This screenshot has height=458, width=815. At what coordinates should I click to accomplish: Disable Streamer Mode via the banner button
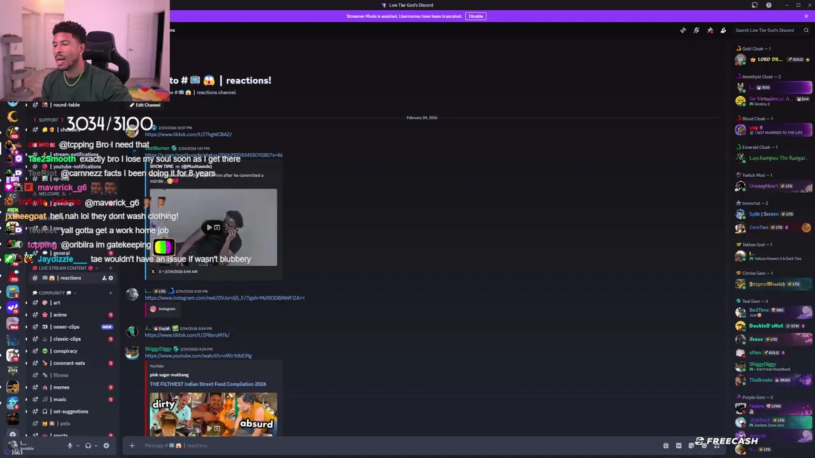[x=476, y=16]
